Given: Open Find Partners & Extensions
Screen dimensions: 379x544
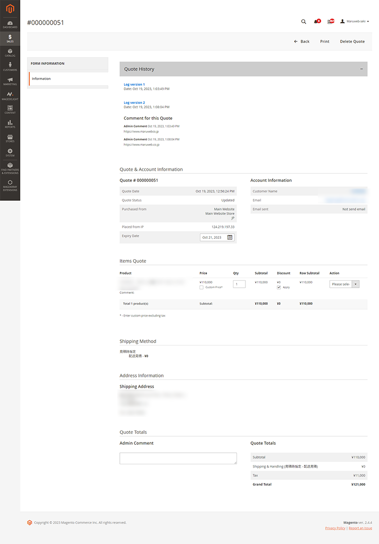Looking at the screenshot, I should pyautogui.click(x=10, y=169).
